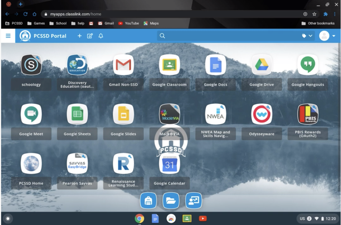Screen dimensions: 341x225
Task: Open the folder icon in bottom dock
Action: (171, 200)
